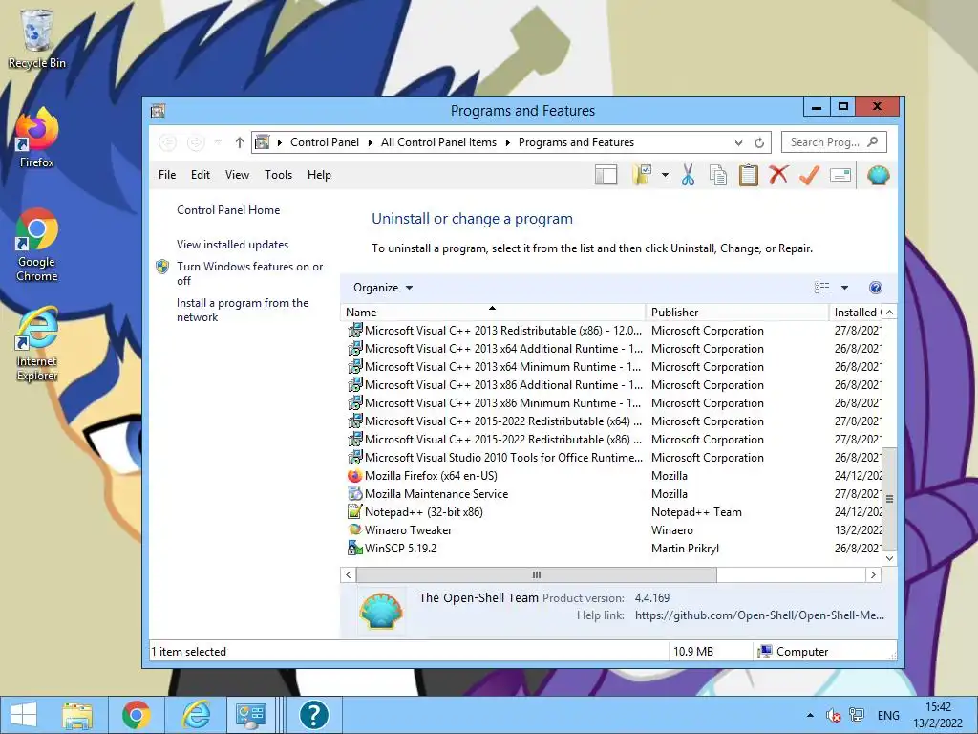Click the horizontal scrollbar left arrow

[x=348, y=574]
